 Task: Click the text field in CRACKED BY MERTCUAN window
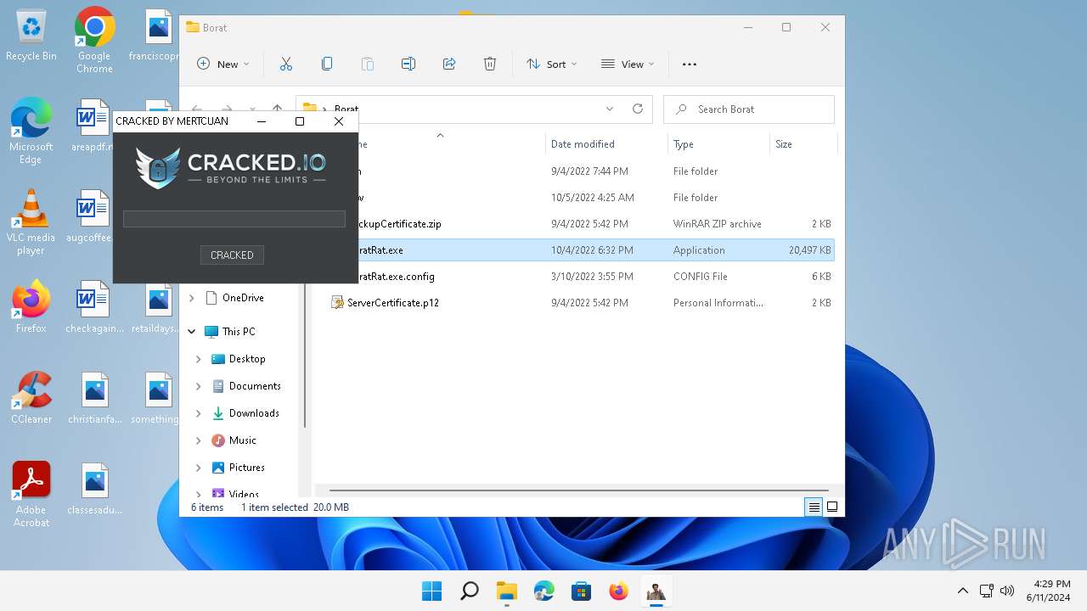coord(234,219)
